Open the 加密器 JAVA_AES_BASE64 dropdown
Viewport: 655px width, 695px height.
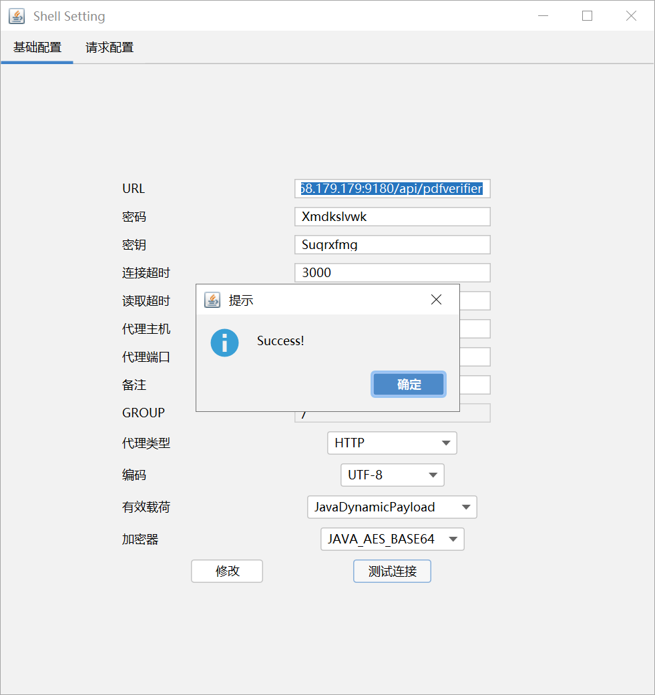(392, 539)
